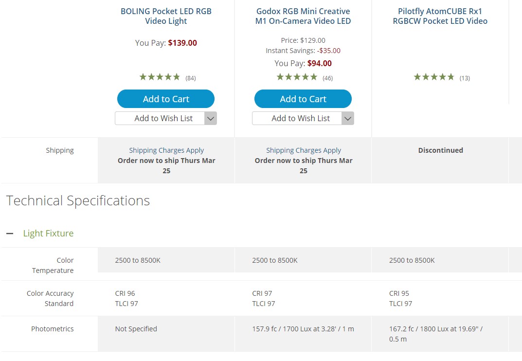This screenshot has width=522, height=361.
Task: Click the Godox Price: $129.00 text
Action: tap(303, 40)
